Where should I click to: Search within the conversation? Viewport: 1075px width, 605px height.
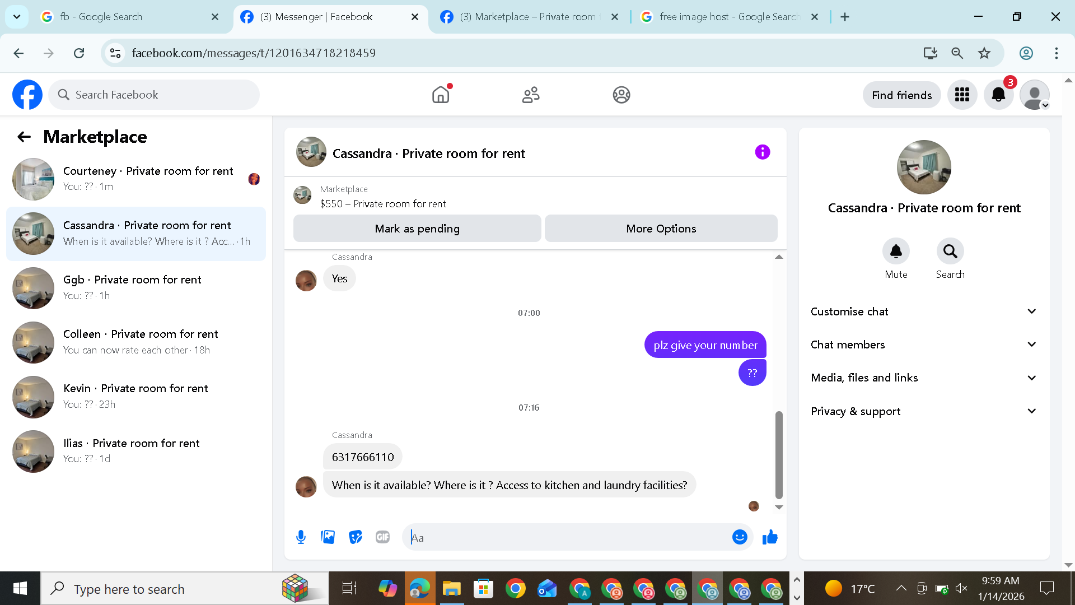(950, 252)
